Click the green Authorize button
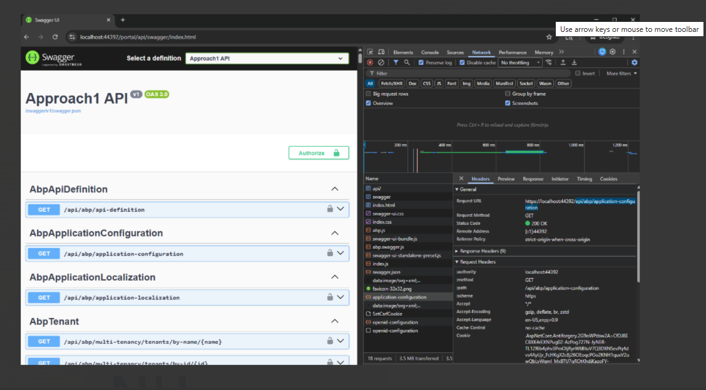This screenshot has height=390, width=706. (319, 153)
